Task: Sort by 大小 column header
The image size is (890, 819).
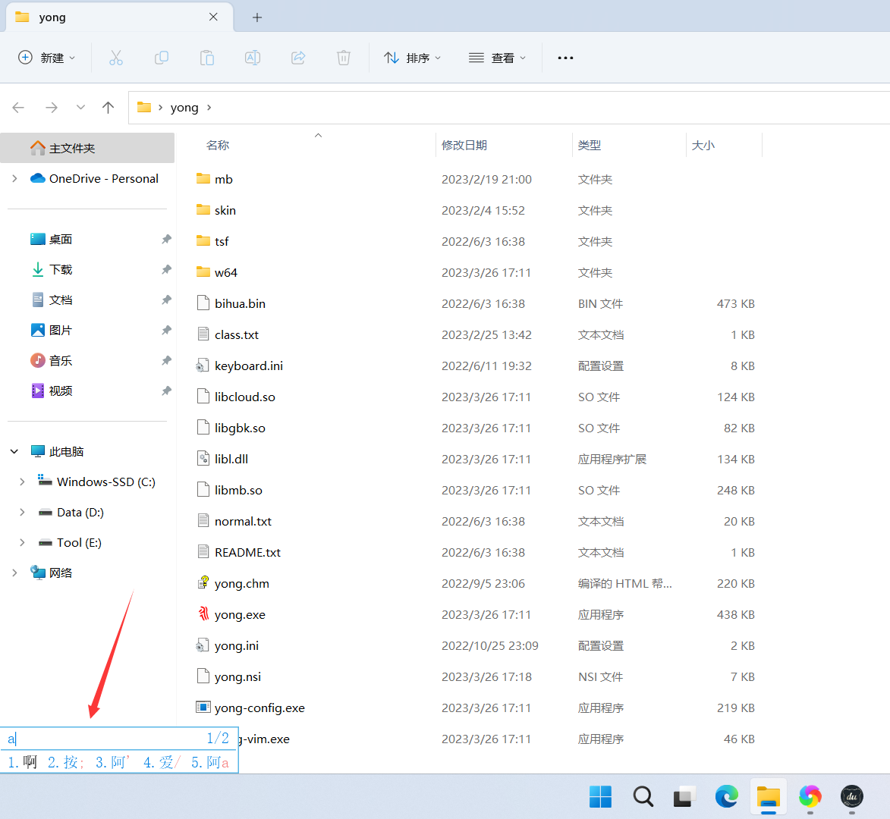Action: tap(703, 145)
